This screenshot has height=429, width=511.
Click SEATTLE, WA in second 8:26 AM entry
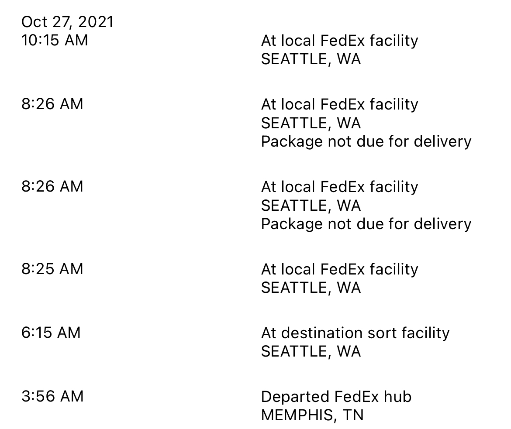click(x=311, y=206)
